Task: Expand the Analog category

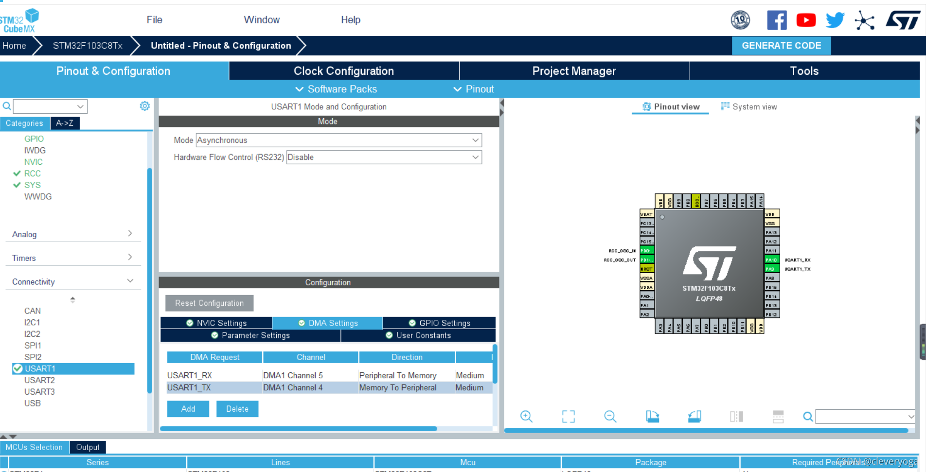Action: click(73, 234)
